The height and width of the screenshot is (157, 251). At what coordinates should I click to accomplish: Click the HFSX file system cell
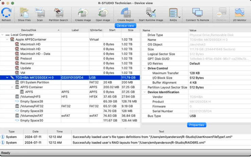[93, 97]
